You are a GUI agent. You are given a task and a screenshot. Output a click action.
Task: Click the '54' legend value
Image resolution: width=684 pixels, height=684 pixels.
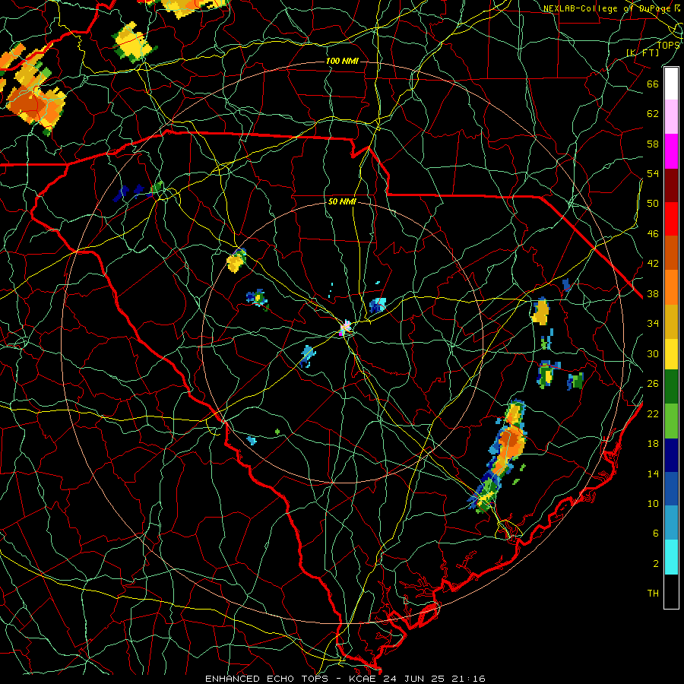click(653, 173)
